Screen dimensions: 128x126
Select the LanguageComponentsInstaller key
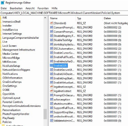click(20, 38)
